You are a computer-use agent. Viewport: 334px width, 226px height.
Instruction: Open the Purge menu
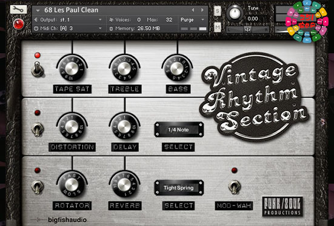tap(193, 20)
